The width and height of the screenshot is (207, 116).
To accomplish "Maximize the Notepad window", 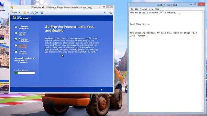I will click(x=195, y=4).
